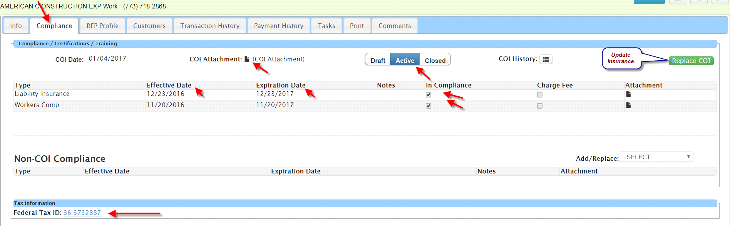Click the COI Date value 01/04/2017
The width and height of the screenshot is (730, 226).
[107, 58]
